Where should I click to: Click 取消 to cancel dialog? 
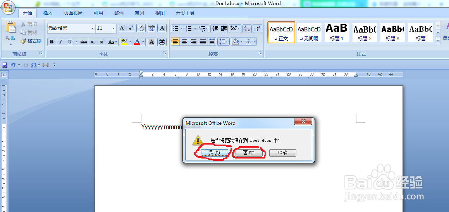(283, 153)
